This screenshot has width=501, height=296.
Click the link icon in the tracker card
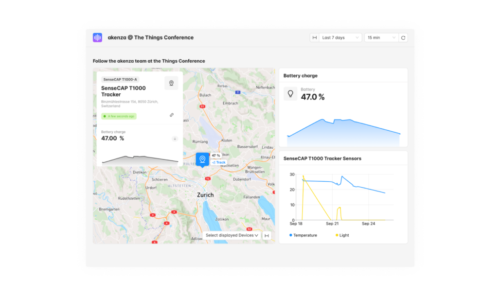[172, 115]
